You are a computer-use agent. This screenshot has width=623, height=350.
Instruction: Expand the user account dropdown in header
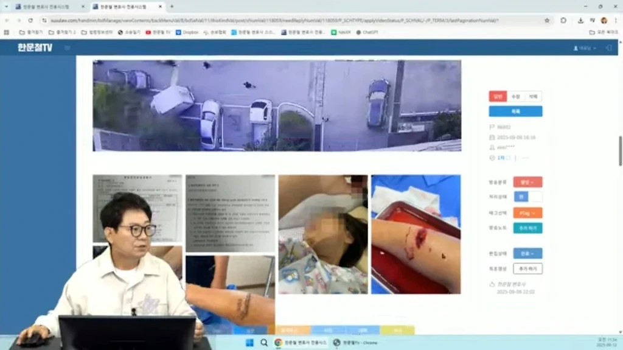coord(585,48)
